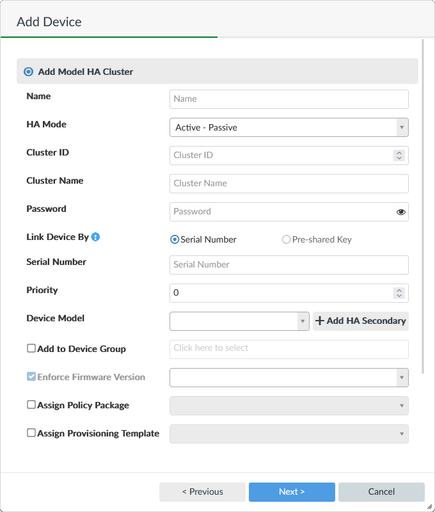Check the Add to Device Group checkbox

point(31,348)
